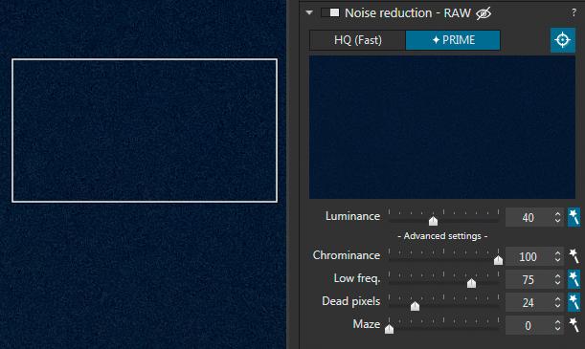The height and width of the screenshot is (349, 585).
Task: Increase Dead pixels value with up arrow
Action: [x=557, y=299]
